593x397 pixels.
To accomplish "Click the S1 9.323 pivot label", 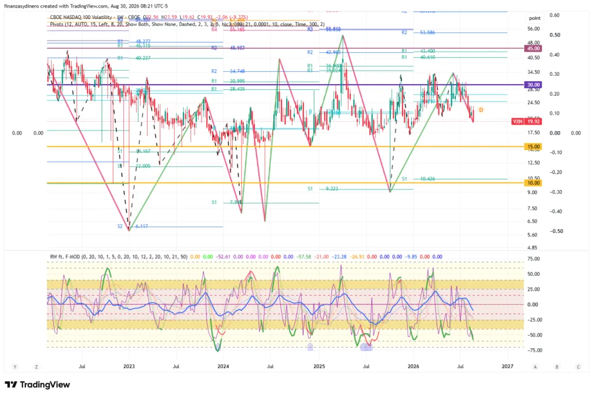I will pyautogui.click(x=323, y=188).
